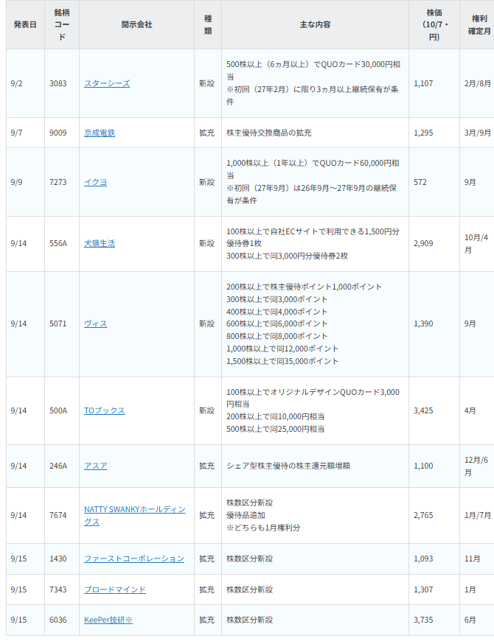Open the ブロードマインド company link

[115, 589]
